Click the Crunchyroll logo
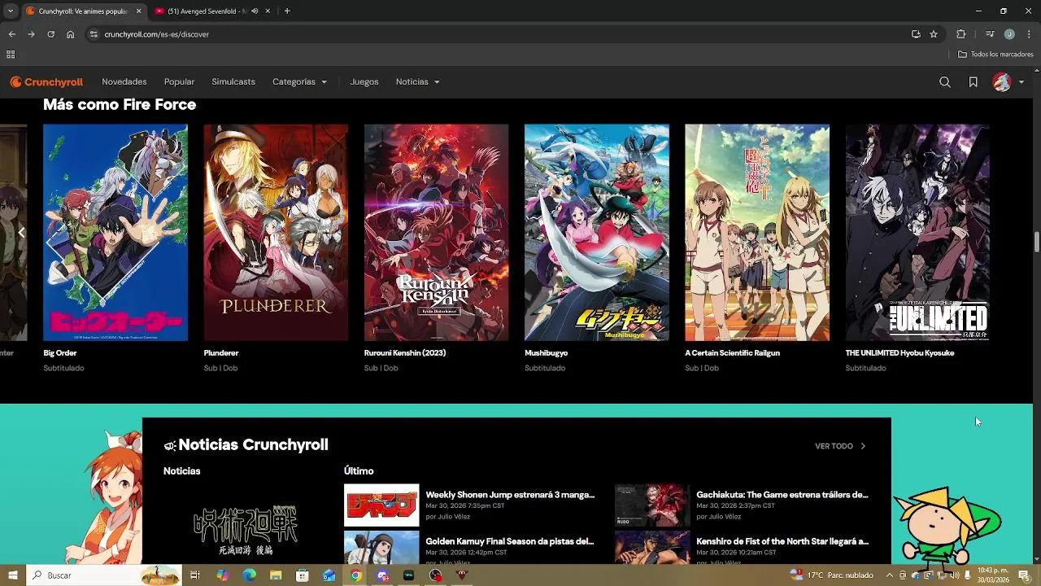 pos(46,82)
